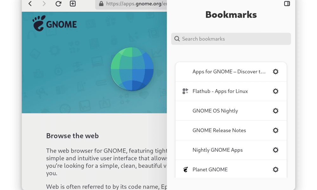Click gear icon for GNOME Release Notes
The height and width of the screenshot is (190, 317).
[x=275, y=130]
